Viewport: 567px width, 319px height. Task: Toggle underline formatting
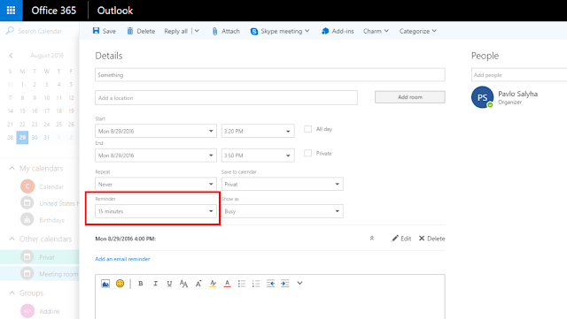click(169, 284)
